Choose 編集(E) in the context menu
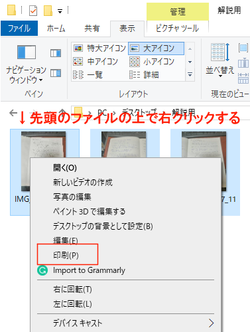This screenshot has height=332, width=250. coord(125,240)
